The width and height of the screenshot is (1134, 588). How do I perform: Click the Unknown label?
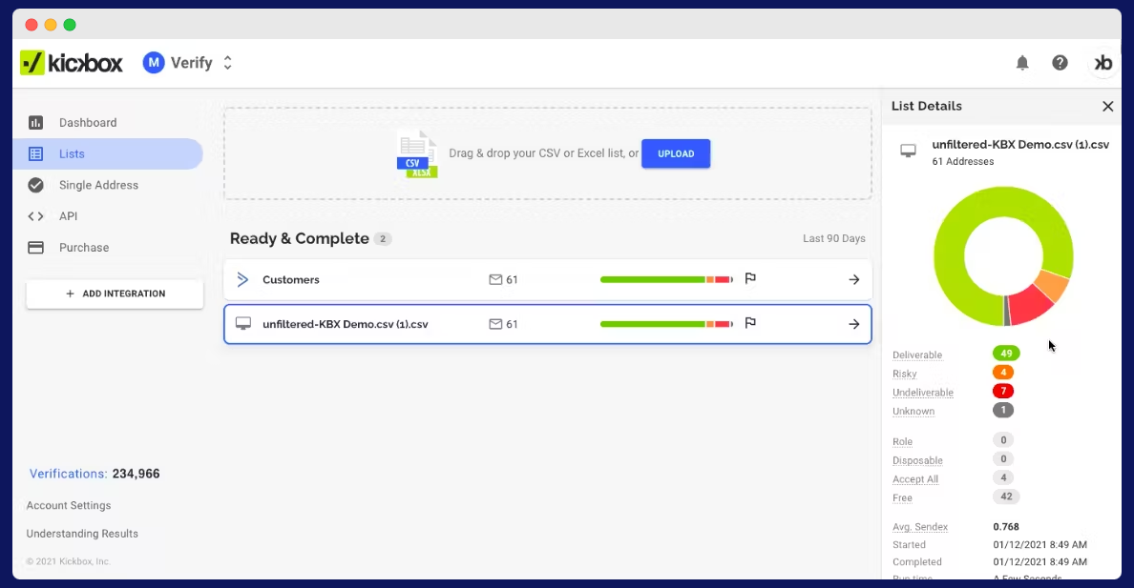[x=913, y=411]
